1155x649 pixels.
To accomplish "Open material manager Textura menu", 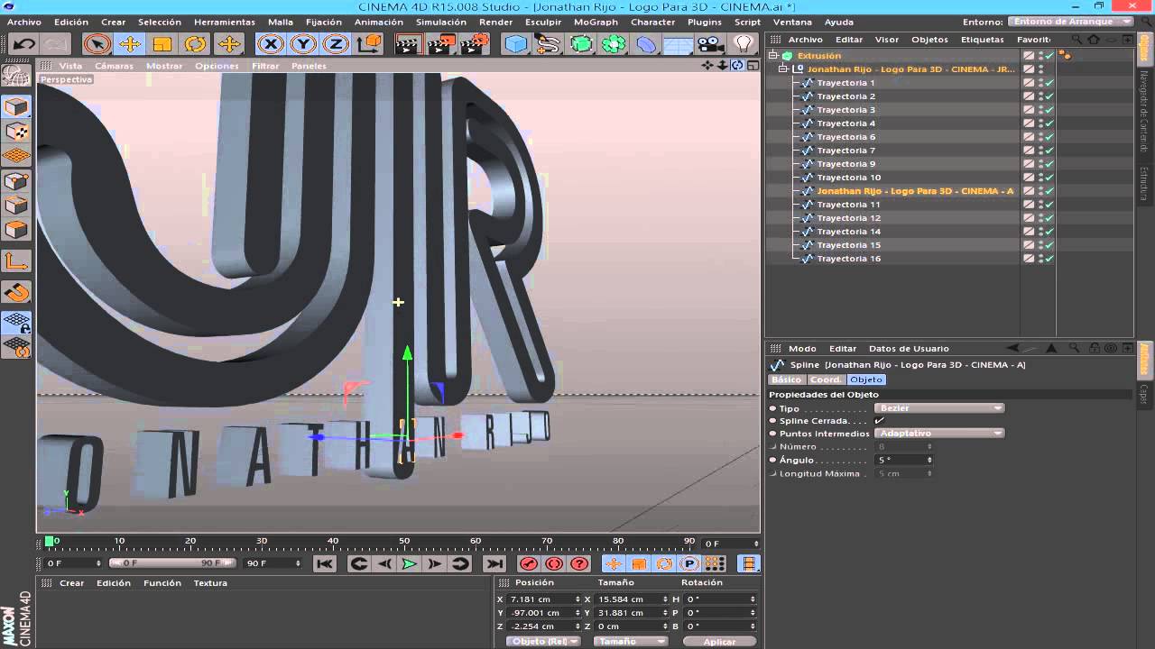I will pyautogui.click(x=210, y=583).
